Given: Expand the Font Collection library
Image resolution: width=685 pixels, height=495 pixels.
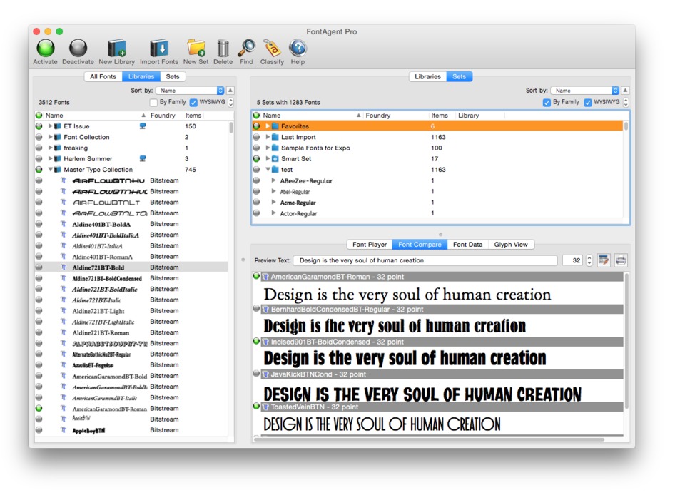Looking at the screenshot, I should point(51,137).
